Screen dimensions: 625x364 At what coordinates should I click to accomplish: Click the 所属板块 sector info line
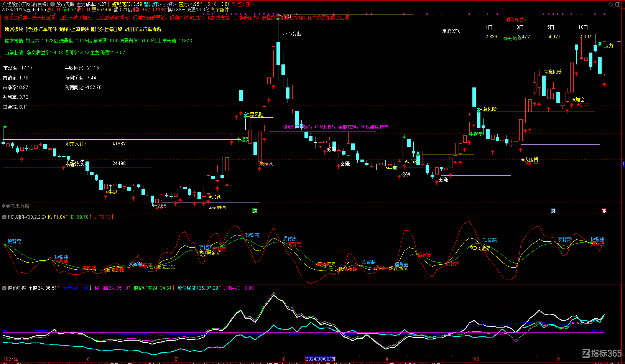pos(83,29)
